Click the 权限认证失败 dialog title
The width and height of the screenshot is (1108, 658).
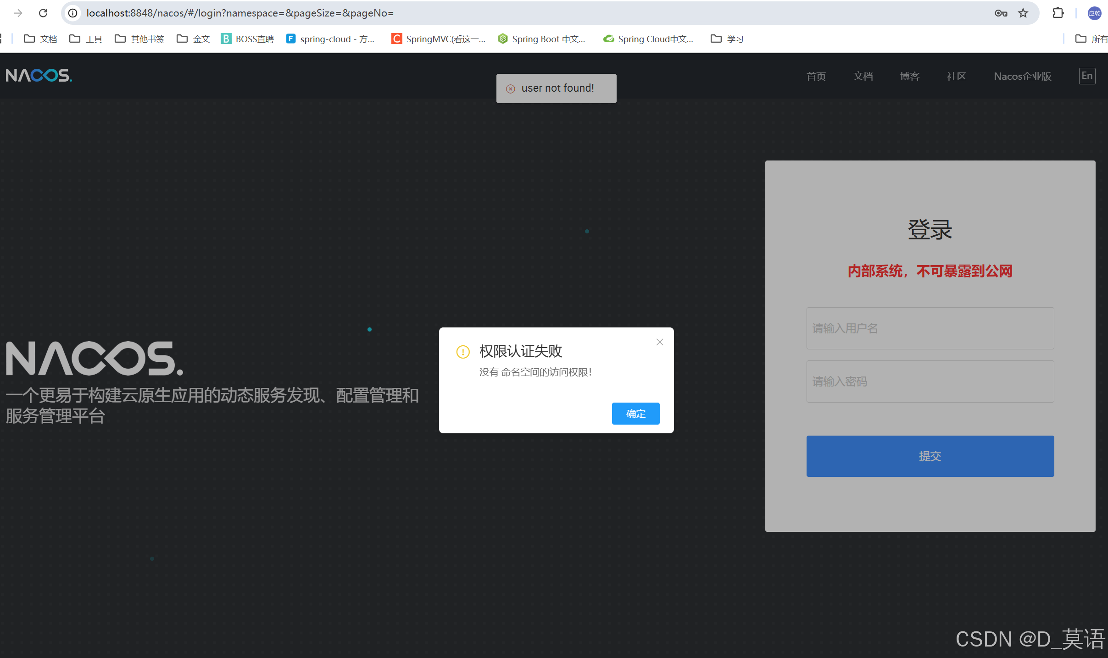pos(521,351)
